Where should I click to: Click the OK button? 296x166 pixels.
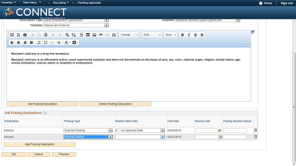coord(13,154)
